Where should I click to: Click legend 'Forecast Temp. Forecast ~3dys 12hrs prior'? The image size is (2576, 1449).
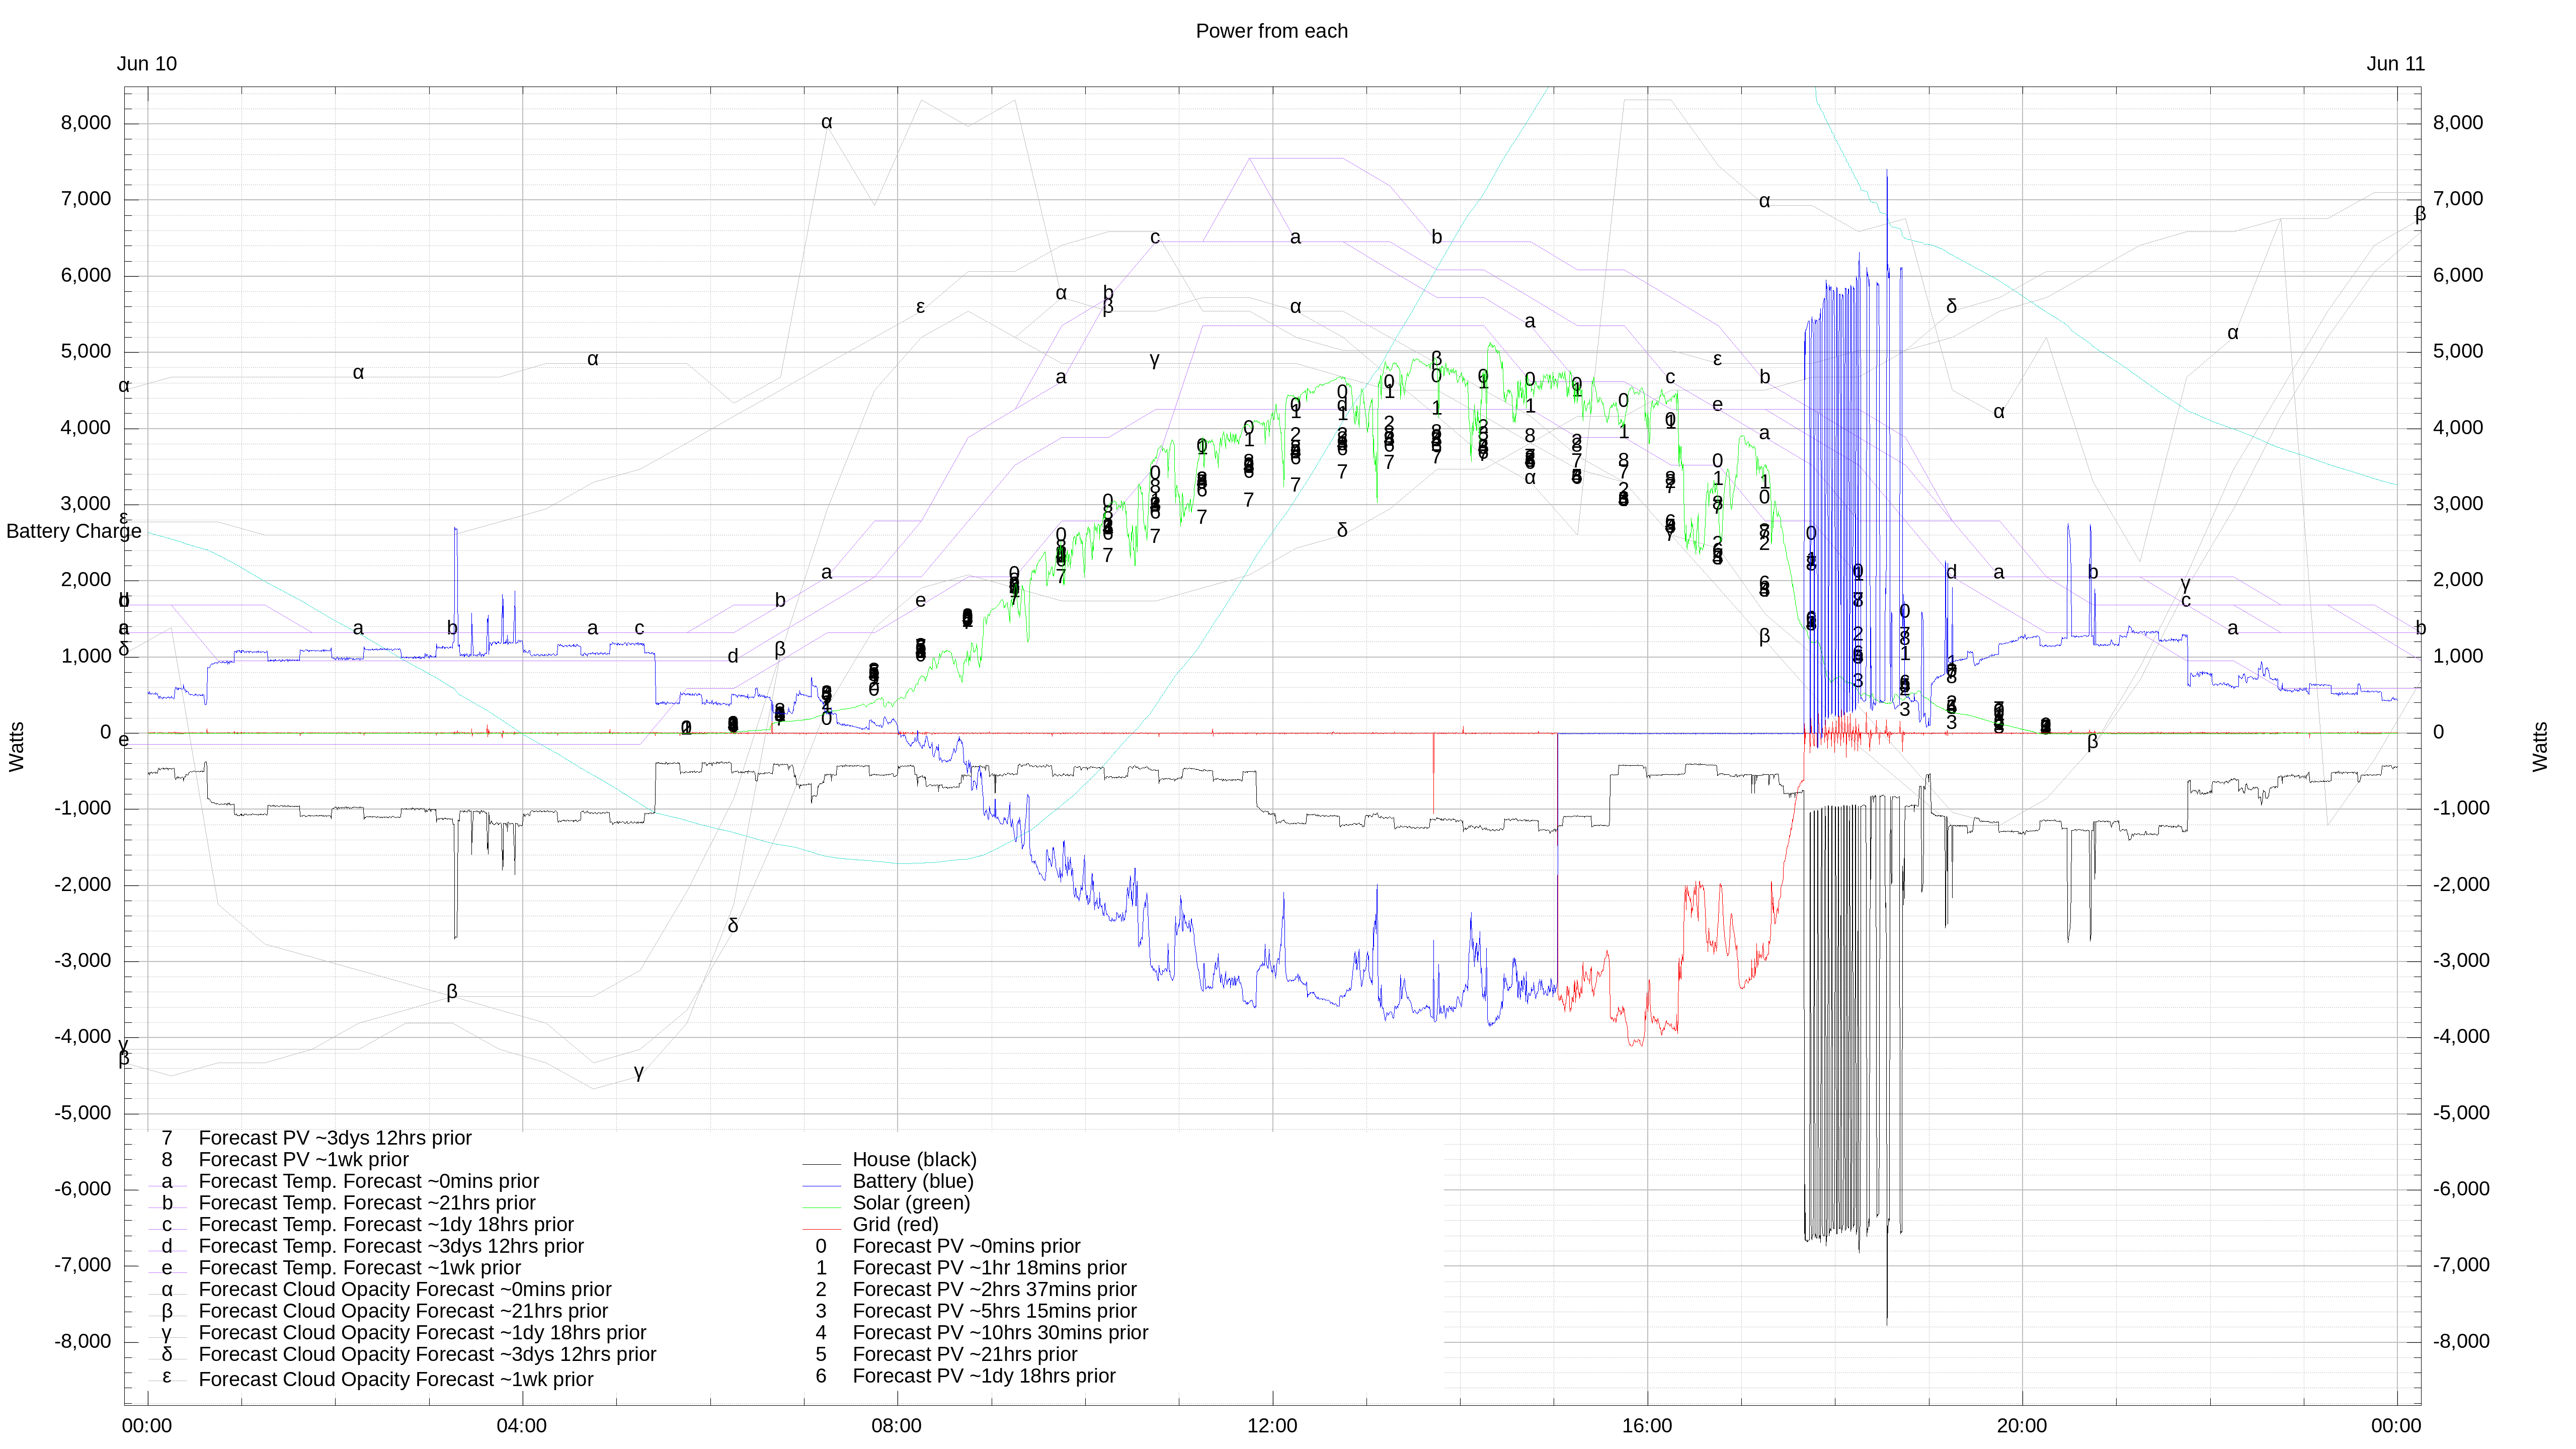[391, 1246]
